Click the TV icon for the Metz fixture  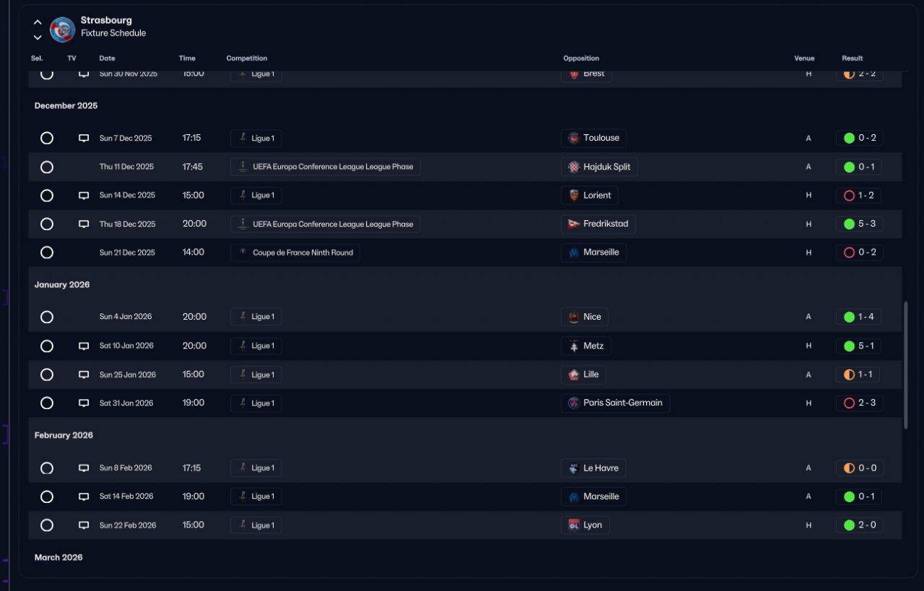(84, 346)
